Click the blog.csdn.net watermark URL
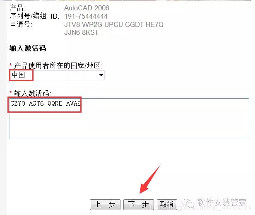Viewport: 255px width, 215px height. point(200,208)
